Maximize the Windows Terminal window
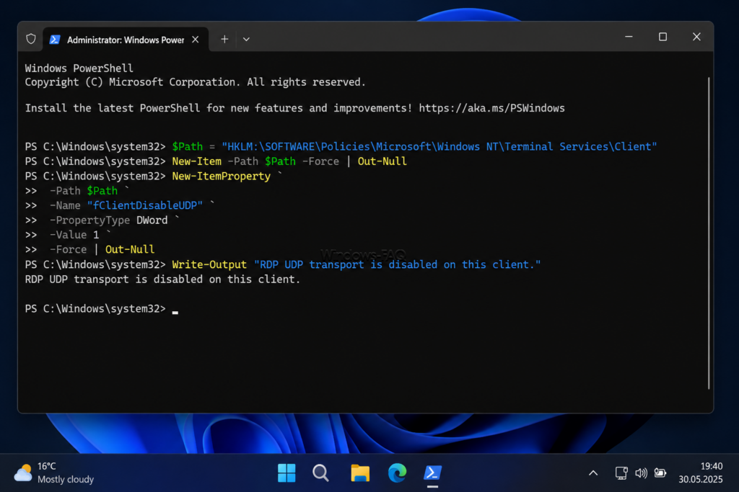739x492 pixels. pos(663,37)
